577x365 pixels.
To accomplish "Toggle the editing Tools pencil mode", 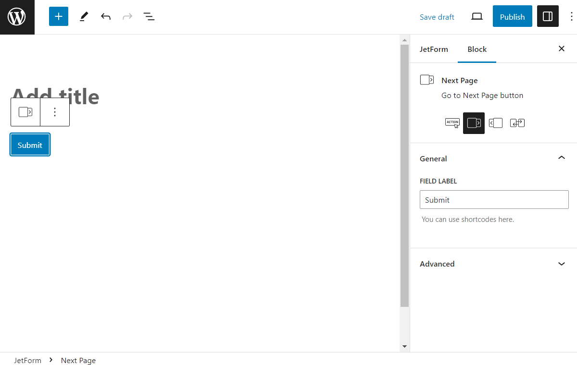I will pyautogui.click(x=84, y=16).
